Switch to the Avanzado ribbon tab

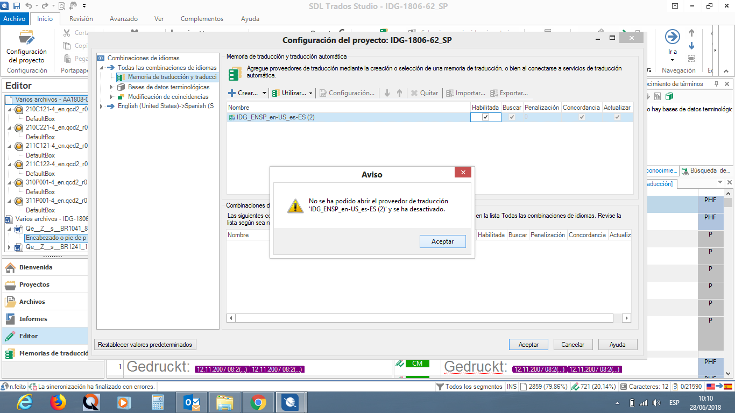pyautogui.click(x=124, y=18)
